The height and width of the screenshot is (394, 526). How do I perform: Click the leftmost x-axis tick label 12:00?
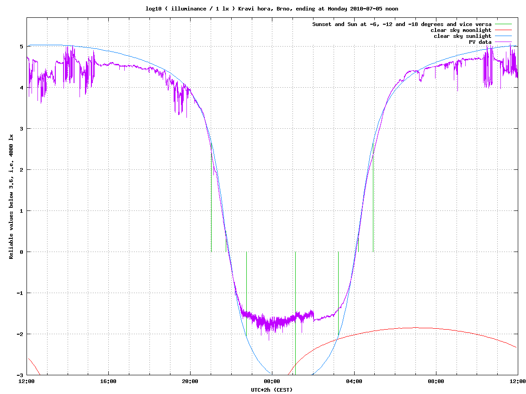27,381
